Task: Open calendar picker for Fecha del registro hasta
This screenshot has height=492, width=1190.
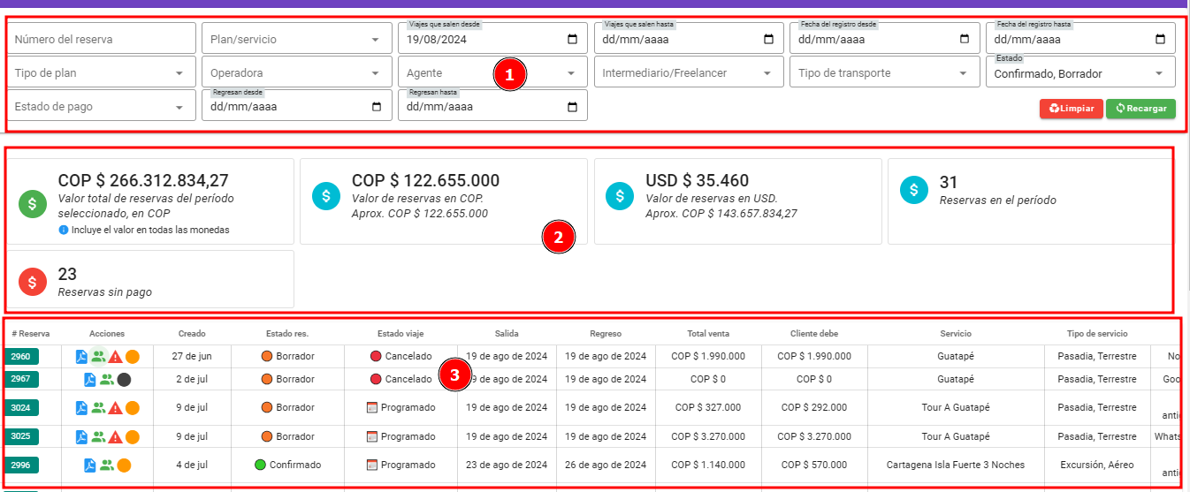Action: 1160,40
